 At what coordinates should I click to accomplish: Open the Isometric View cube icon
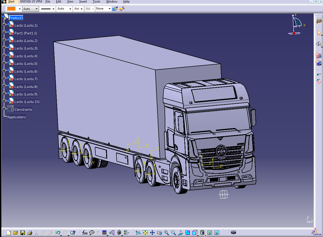coord(194,233)
